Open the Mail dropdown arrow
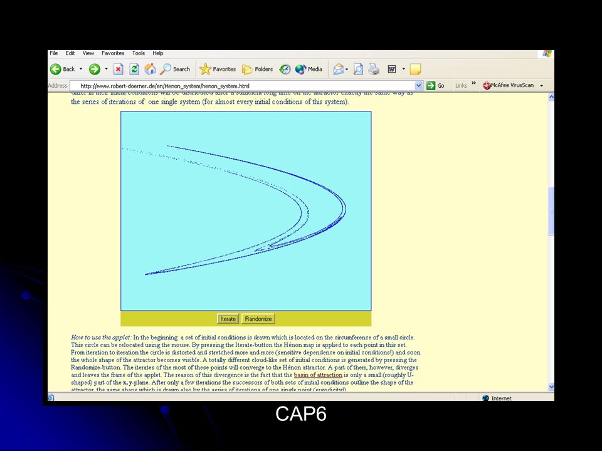The width and height of the screenshot is (602, 451). click(347, 69)
